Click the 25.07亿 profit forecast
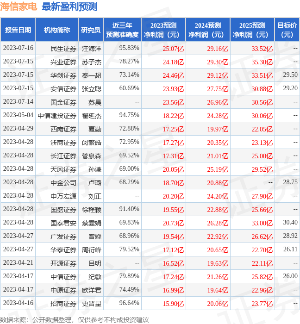 tap(173, 49)
